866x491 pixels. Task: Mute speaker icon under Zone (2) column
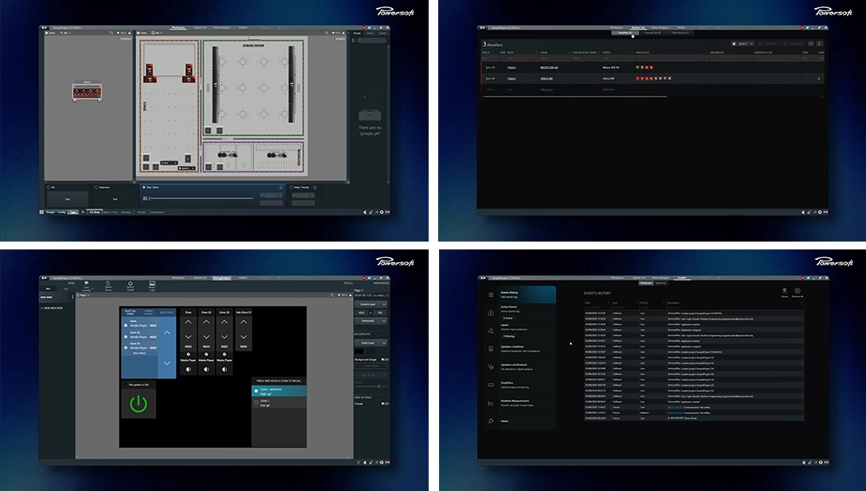pos(206,369)
